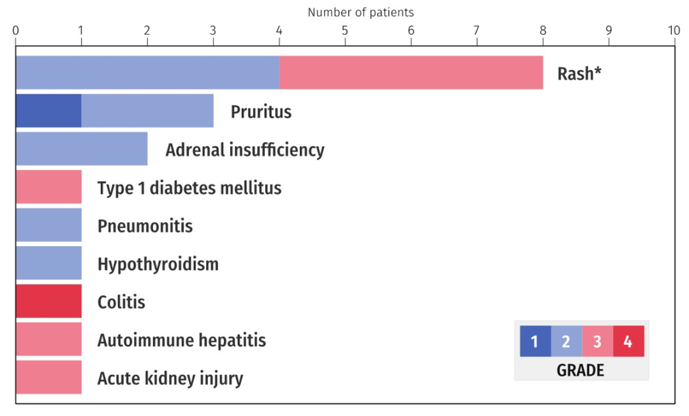
Task: Click the "Rash*" label text
Action: 579,74
